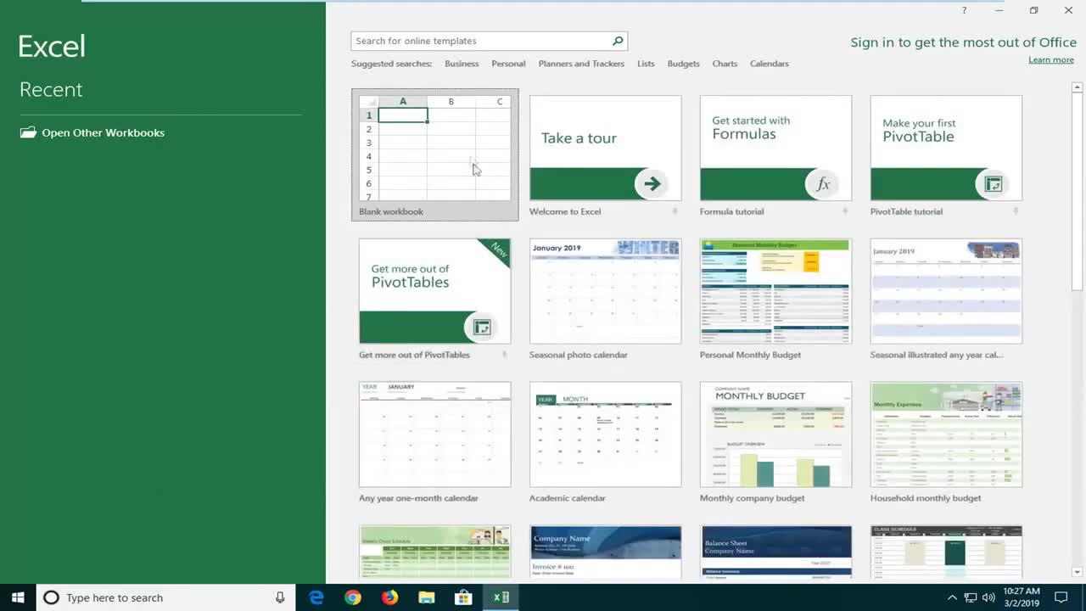Open the Company Name invoice template thumbnail
This screenshot has width=1086, height=611.
605,552
